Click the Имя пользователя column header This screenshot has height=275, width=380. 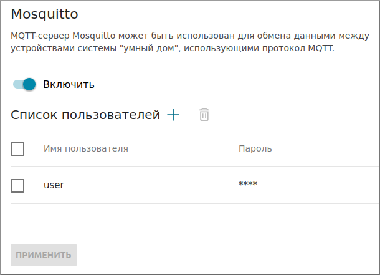(86, 148)
